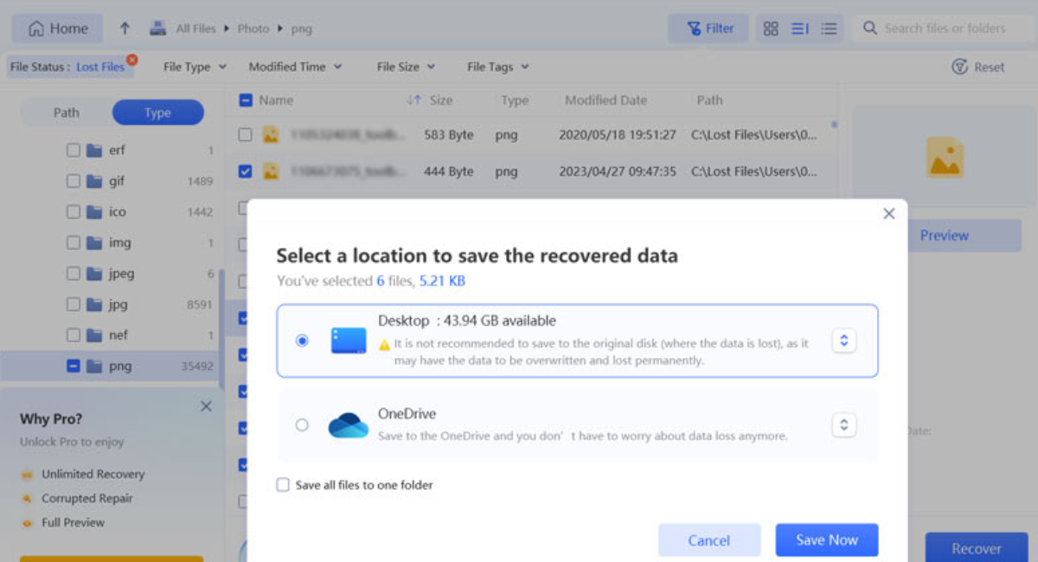The width and height of the screenshot is (1038, 562).
Task: Open the OneDrive location selector arrows
Action: pyautogui.click(x=844, y=425)
